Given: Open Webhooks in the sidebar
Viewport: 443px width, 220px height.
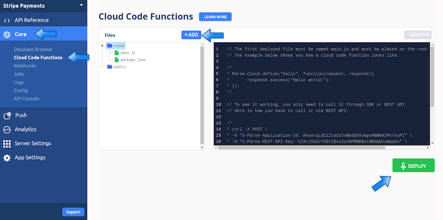Looking at the screenshot, I should coord(25,66).
